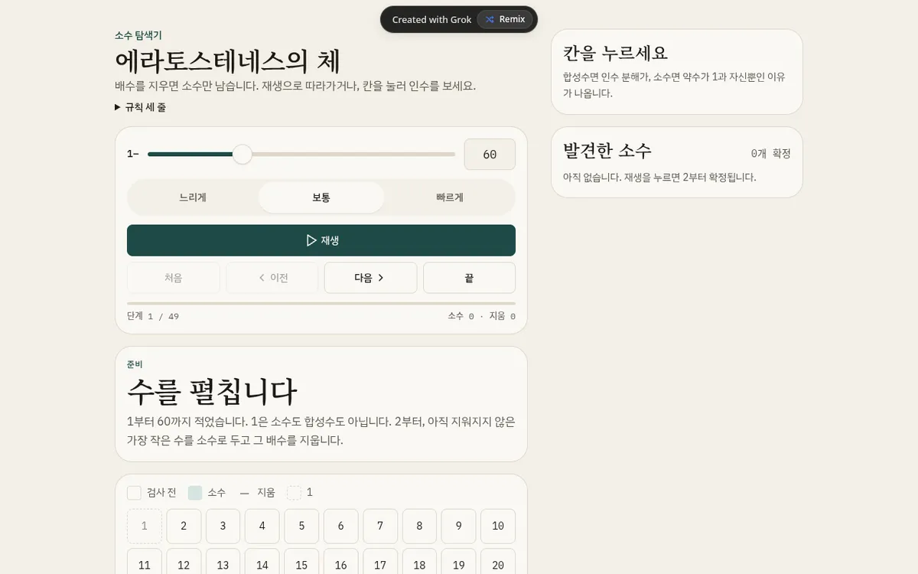Expand the 규칙 세 줄 disclosure triangle
This screenshot has width=918, height=574.
coord(118,107)
